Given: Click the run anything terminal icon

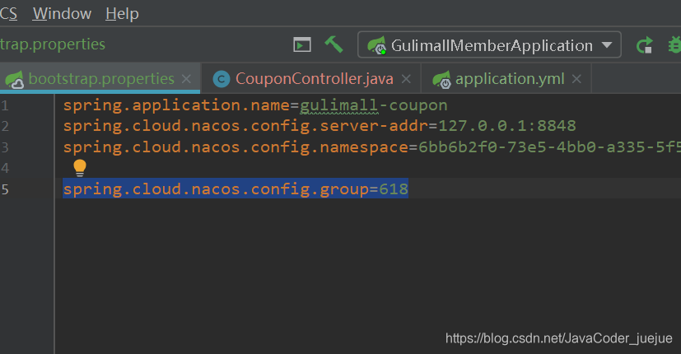Looking at the screenshot, I should click(302, 44).
